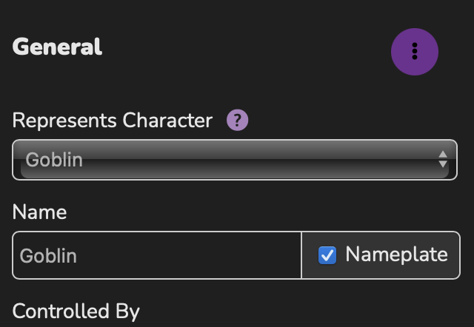Open the Represents Character dropdown showing Goblin
Viewport: 474px width, 327px height.
pos(235,160)
